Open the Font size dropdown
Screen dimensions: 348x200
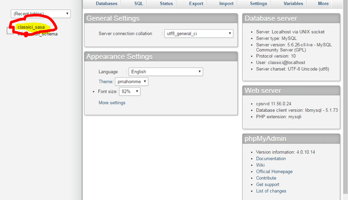(x=130, y=92)
